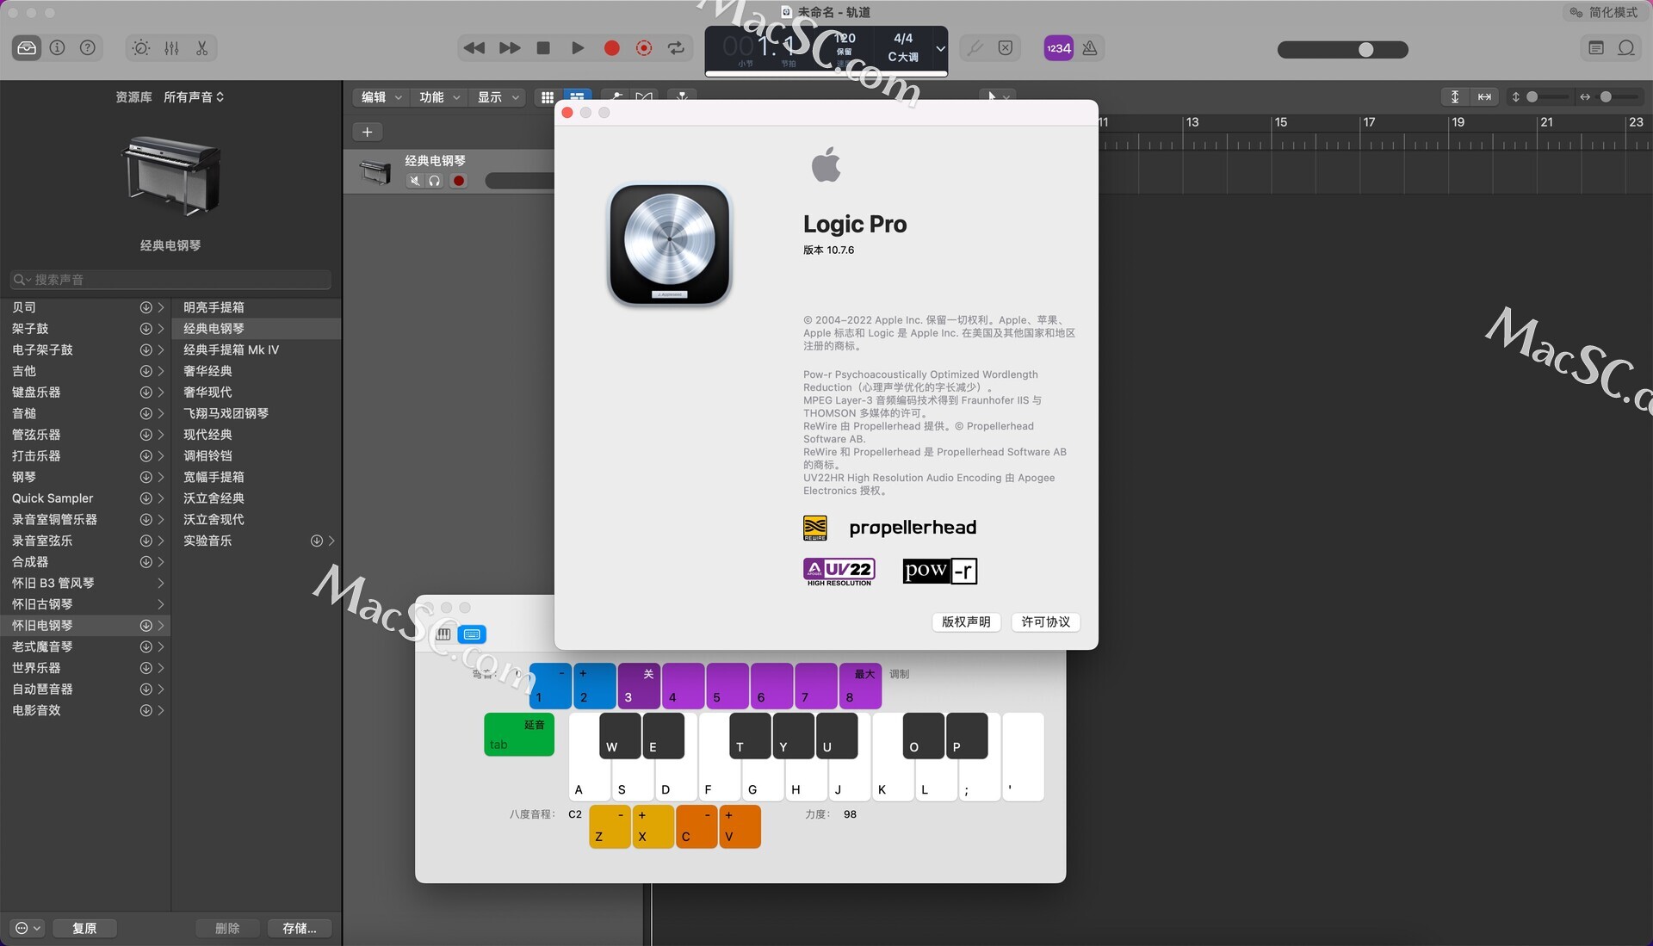Click the purple 最大 modulation key 8
Image resolution: width=1653 pixels, height=946 pixels.
860,686
